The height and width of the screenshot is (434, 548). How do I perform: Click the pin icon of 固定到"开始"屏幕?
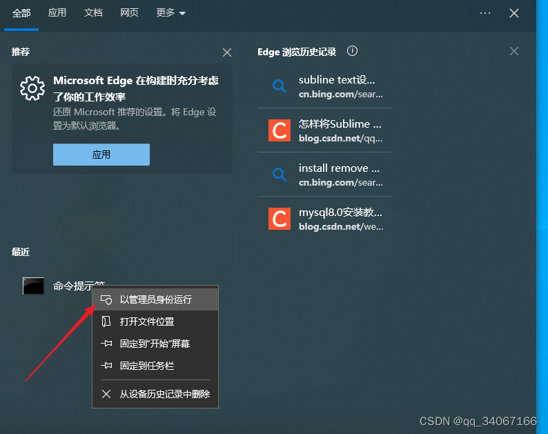click(106, 344)
